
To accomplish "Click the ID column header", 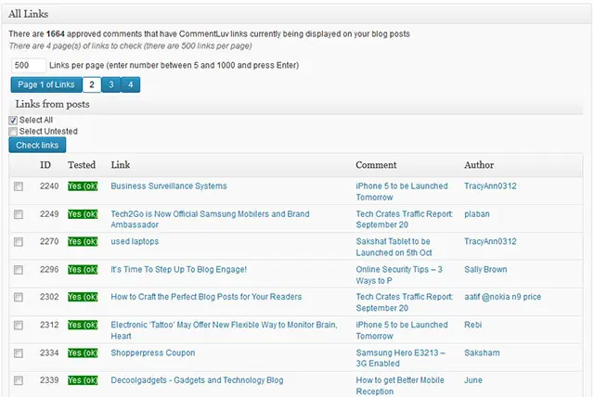I will pyautogui.click(x=45, y=165).
